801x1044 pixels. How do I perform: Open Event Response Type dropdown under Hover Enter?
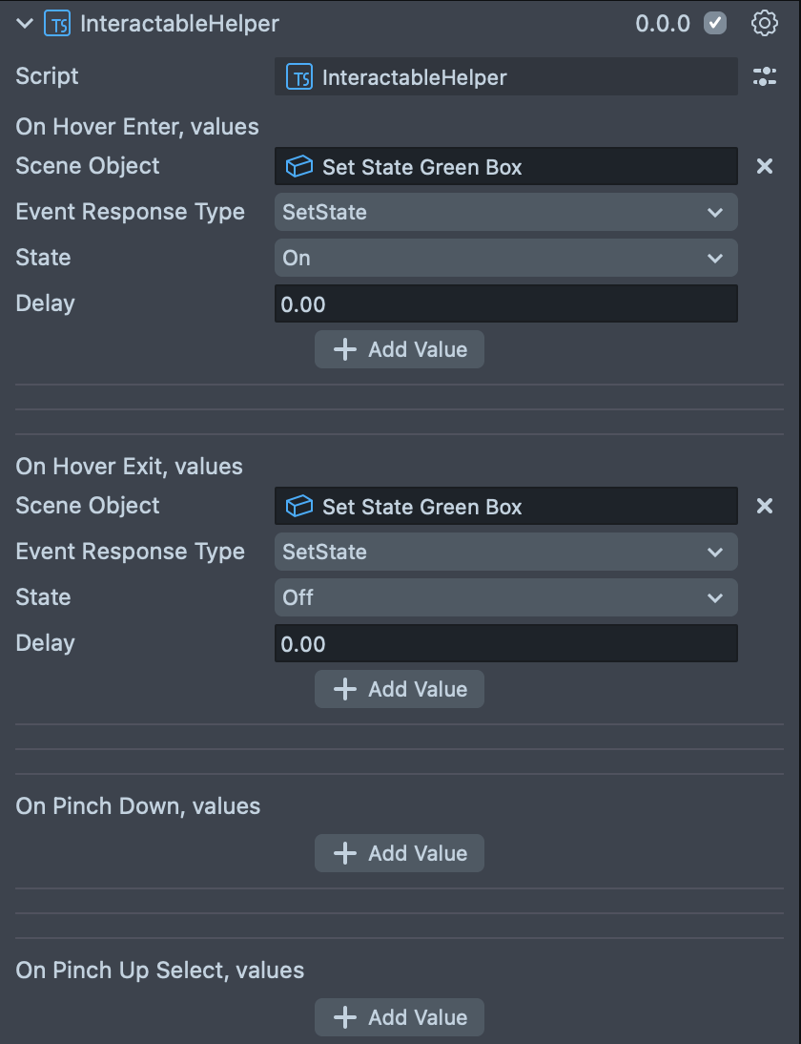point(505,212)
